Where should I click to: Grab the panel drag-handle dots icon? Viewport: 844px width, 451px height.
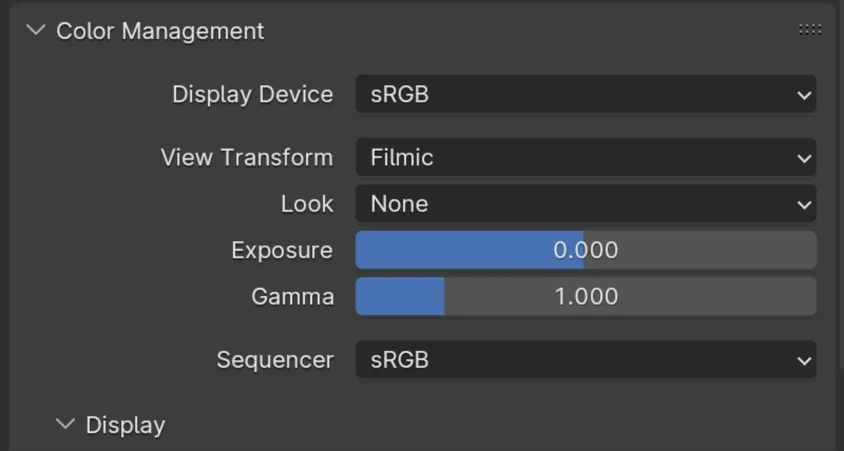(x=810, y=30)
